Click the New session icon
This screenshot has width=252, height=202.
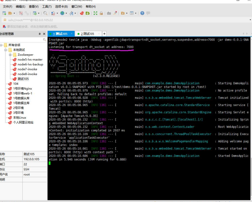point(4,13)
